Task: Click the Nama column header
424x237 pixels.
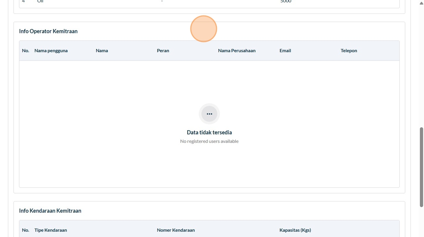Action: tap(102, 51)
